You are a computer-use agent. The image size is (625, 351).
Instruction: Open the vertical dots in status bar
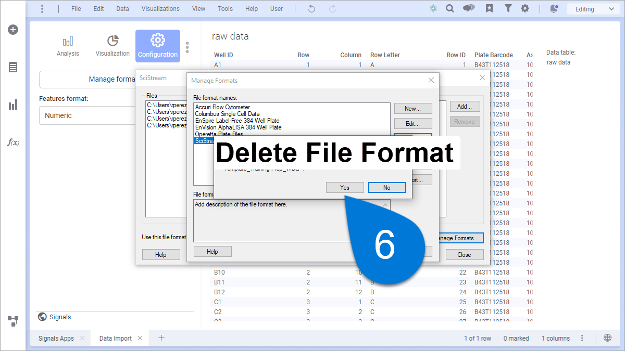pyautogui.click(x=582, y=338)
